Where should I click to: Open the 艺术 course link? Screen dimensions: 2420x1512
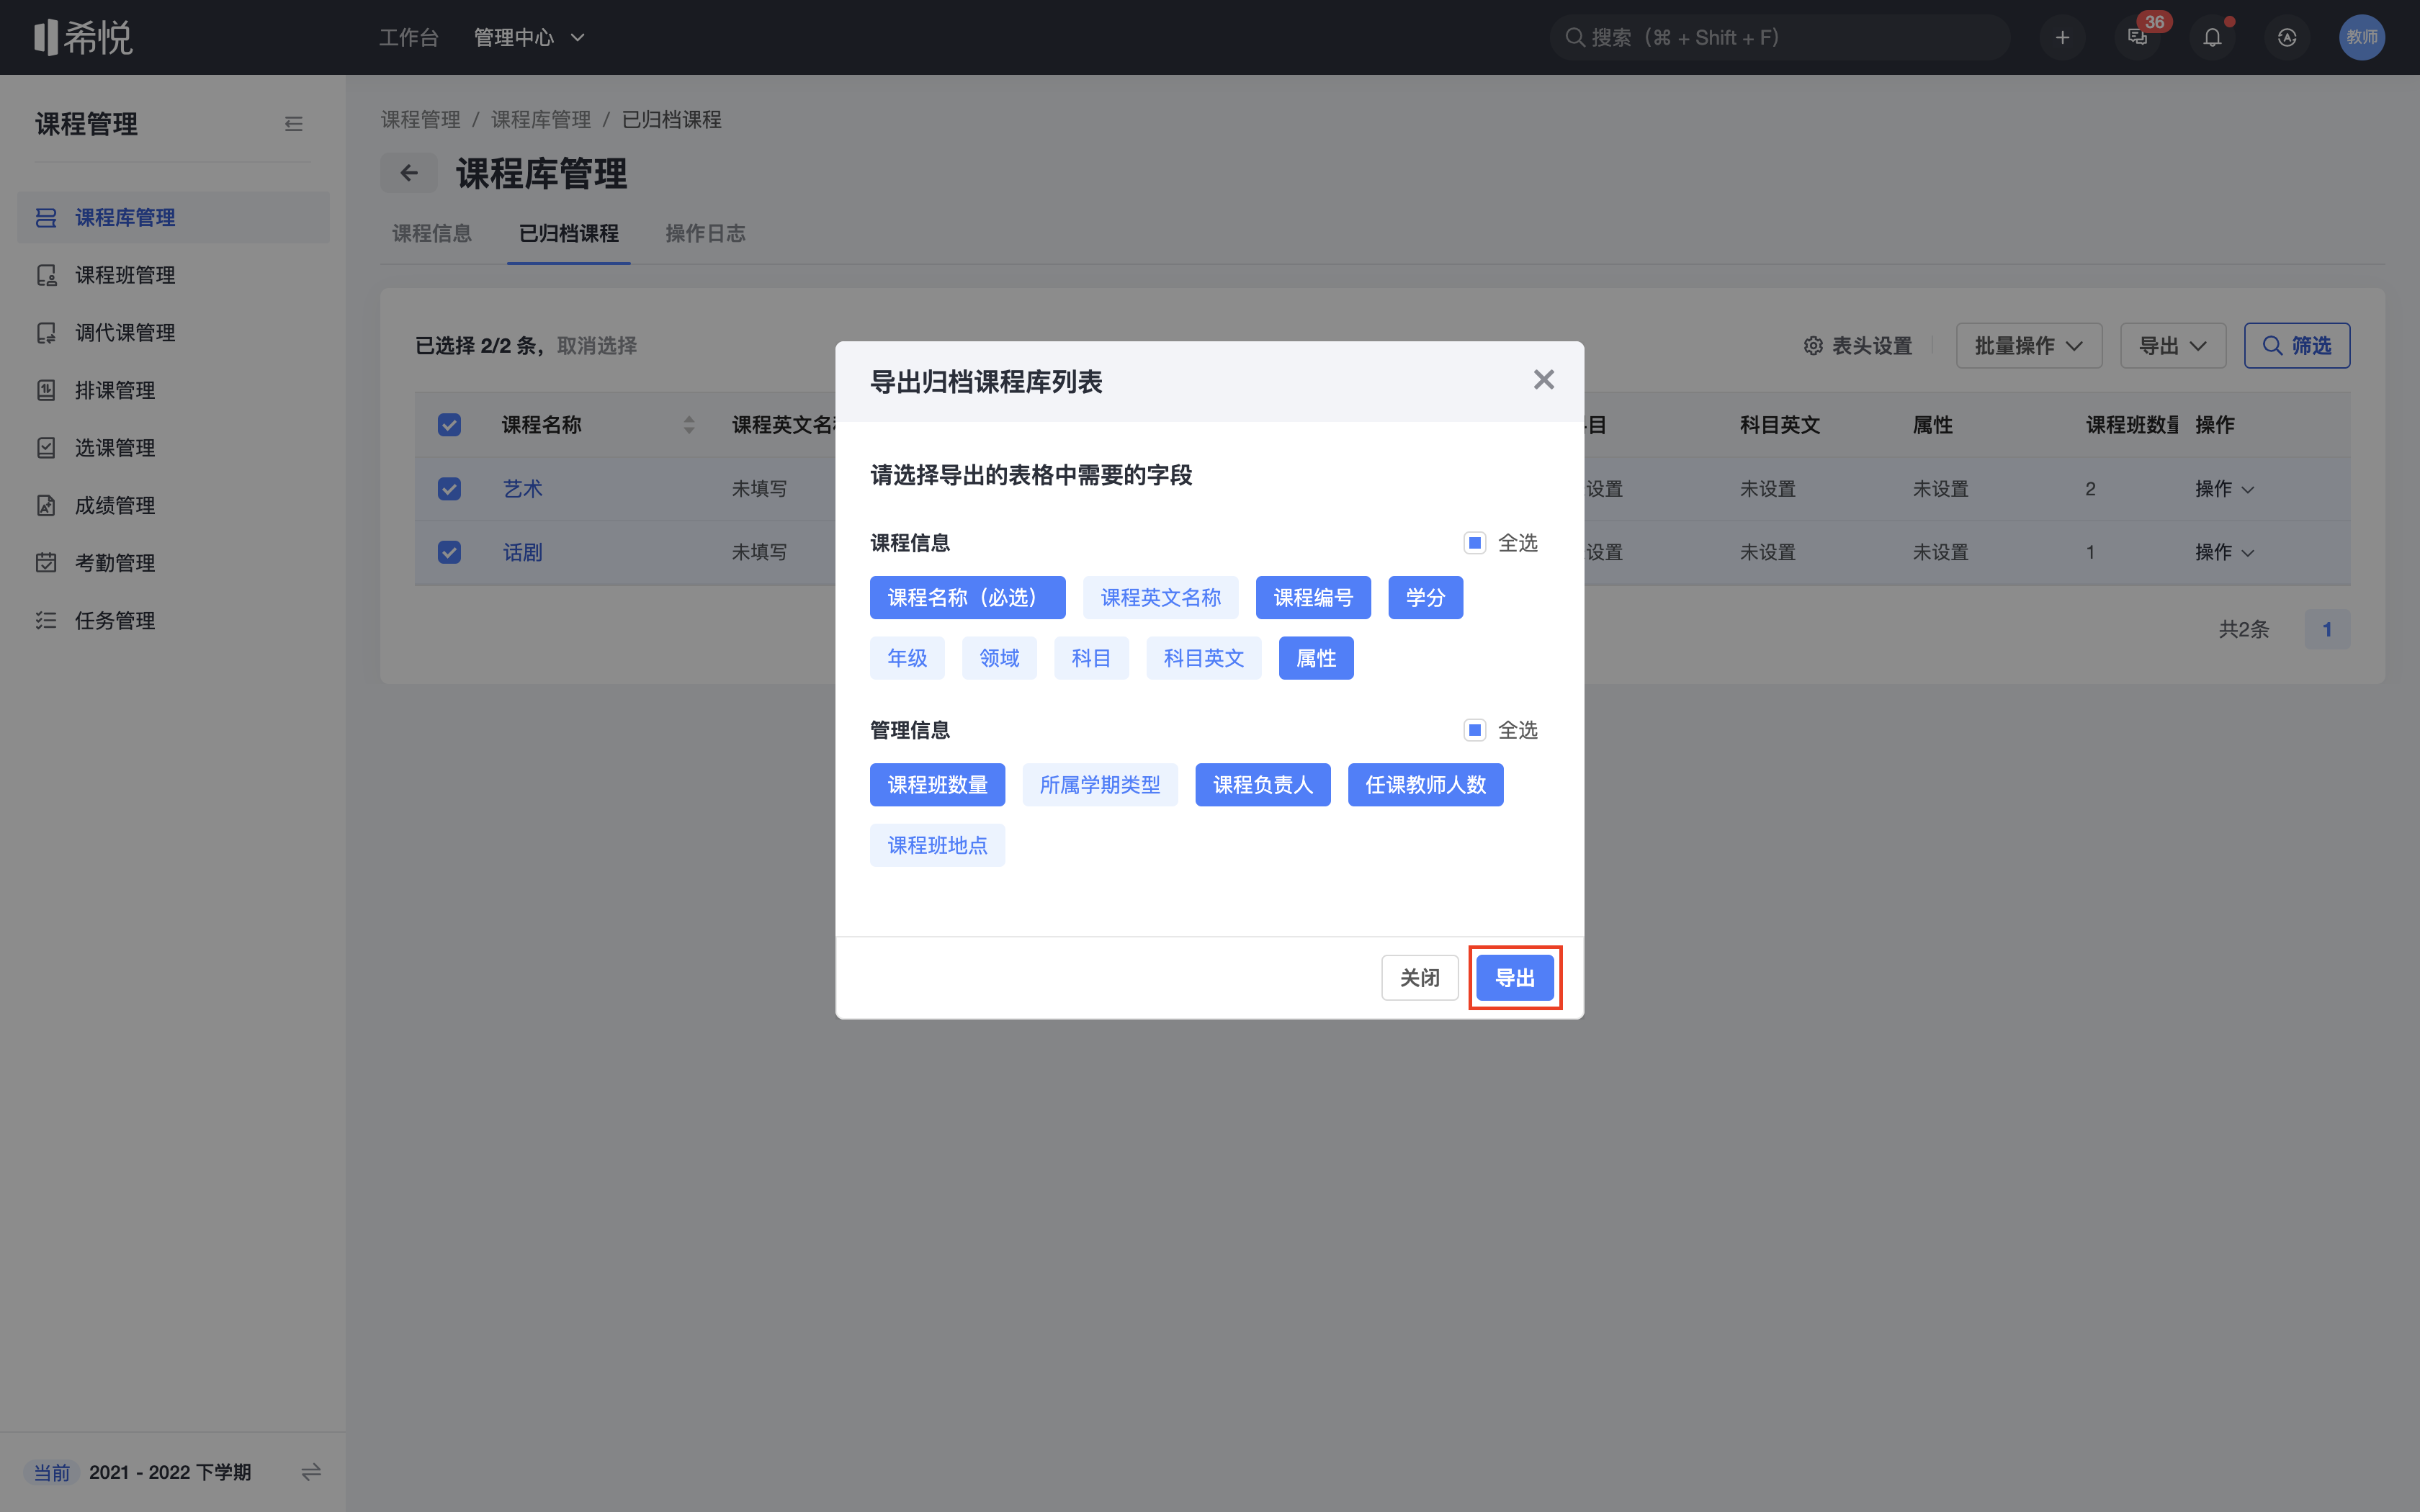click(x=522, y=489)
